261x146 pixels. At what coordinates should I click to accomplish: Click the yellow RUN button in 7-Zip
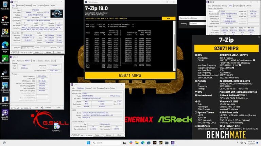point(169,19)
